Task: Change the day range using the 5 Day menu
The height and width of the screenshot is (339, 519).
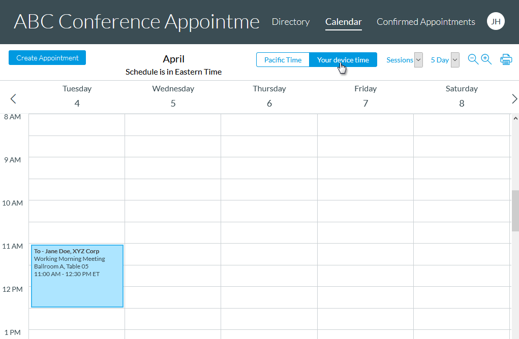Action: [454, 59]
